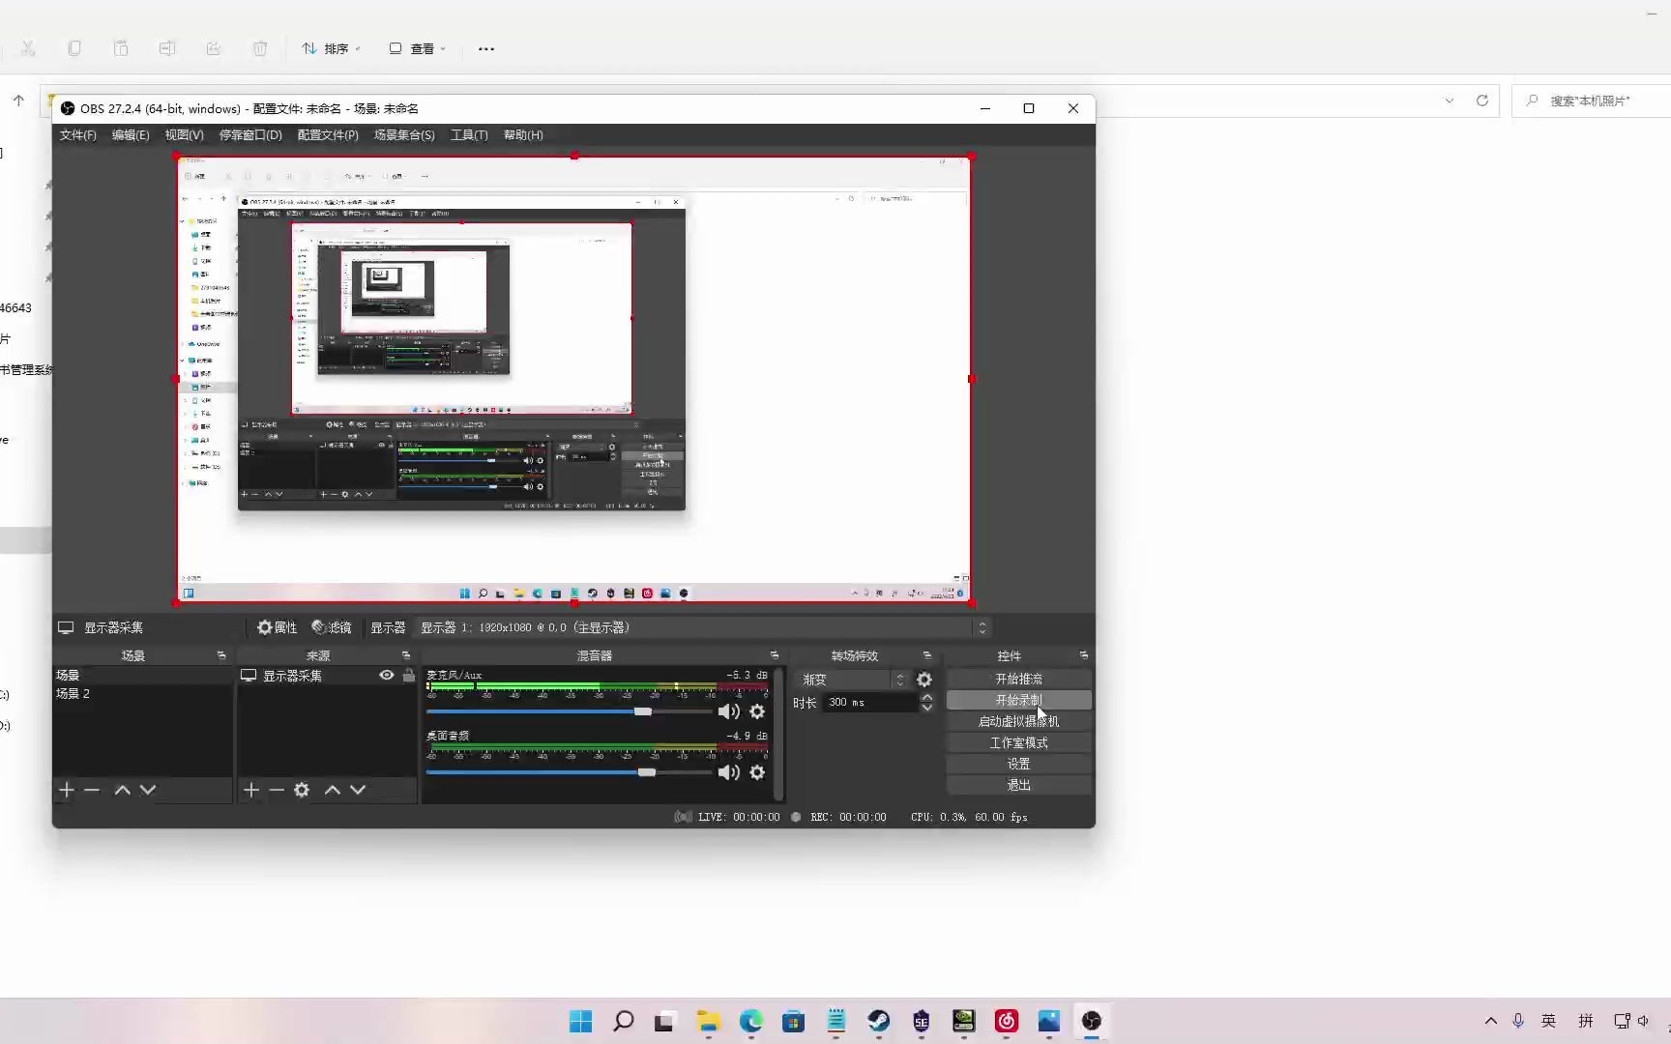Image resolution: width=1671 pixels, height=1044 pixels.
Task: Click the 桌面音频 volume slider handle
Action: coord(647,772)
